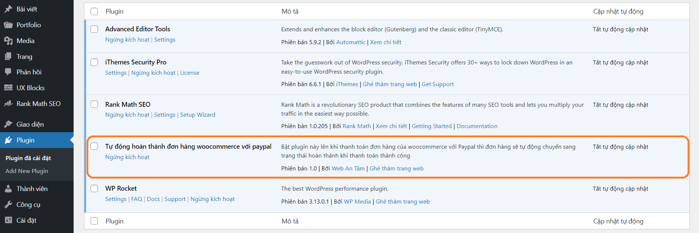The width and height of the screenshot is (699, 233).
Task: Open Rank Math Documentation link
Action: tap(477, 126)
